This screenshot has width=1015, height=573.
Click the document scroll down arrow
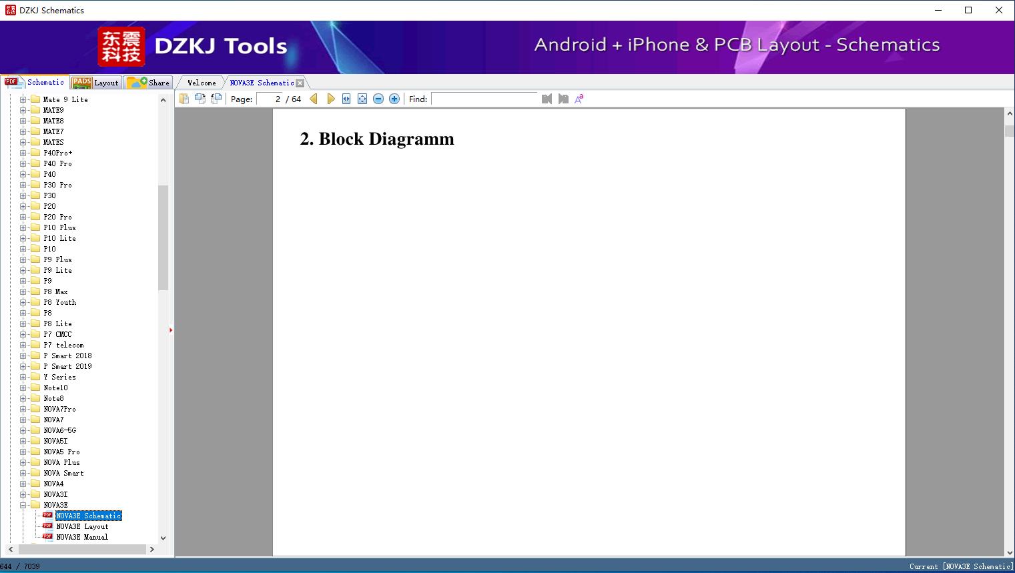coord(1010,552)
